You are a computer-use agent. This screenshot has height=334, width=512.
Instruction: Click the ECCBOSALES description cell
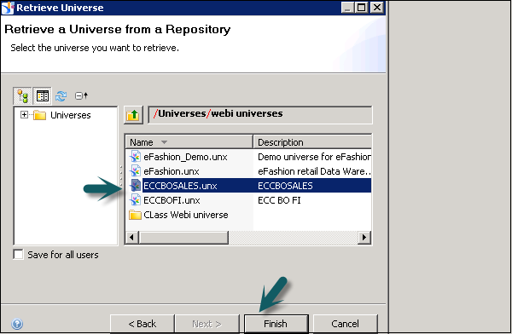285,186
